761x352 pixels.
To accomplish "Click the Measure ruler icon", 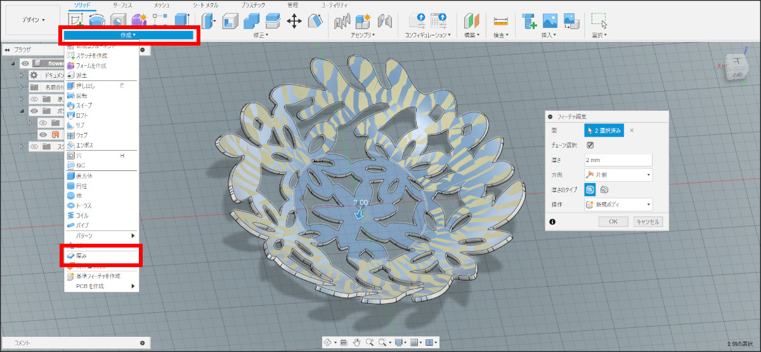I will (501, 20).
